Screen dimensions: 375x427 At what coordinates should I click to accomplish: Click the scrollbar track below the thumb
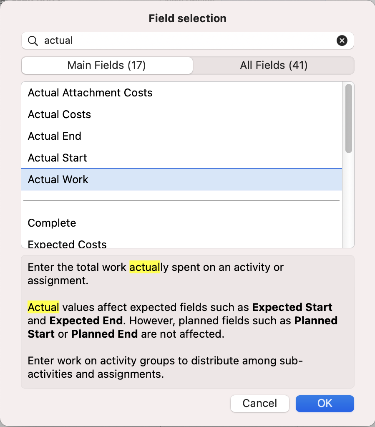[x=349, y=200]
